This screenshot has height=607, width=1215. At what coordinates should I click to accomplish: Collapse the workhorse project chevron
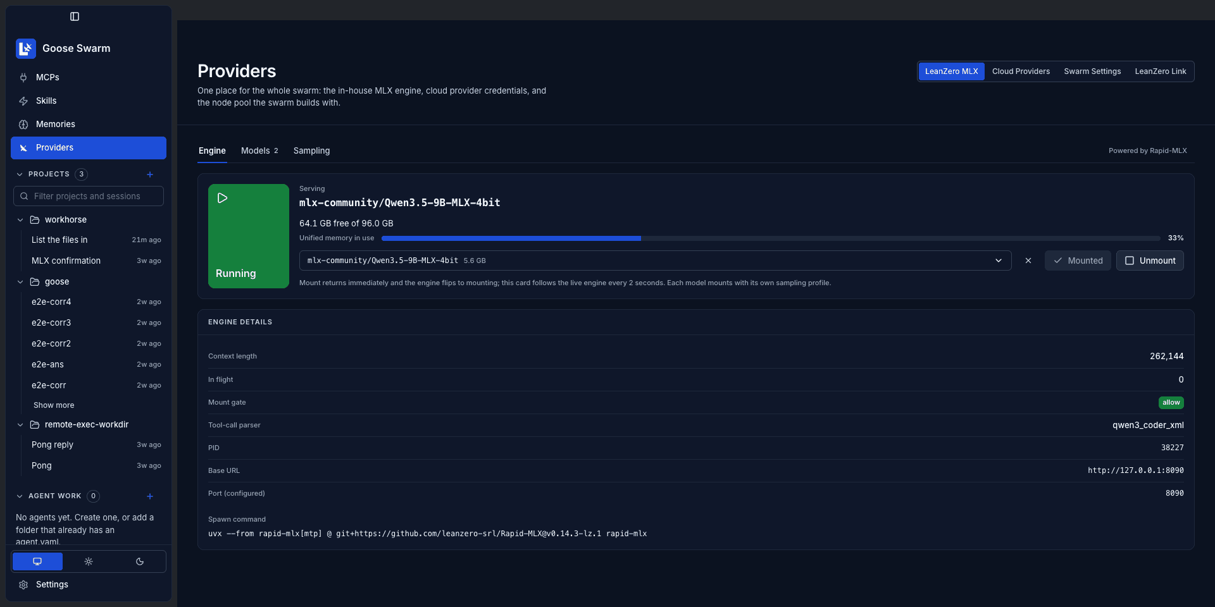20,220
